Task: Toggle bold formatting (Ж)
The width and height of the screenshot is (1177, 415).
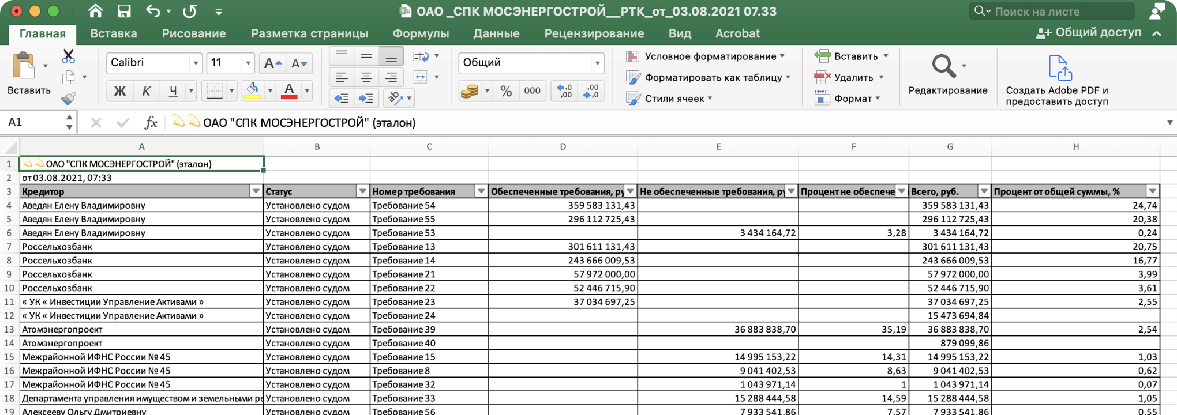Action: click(x=120, y=90)
